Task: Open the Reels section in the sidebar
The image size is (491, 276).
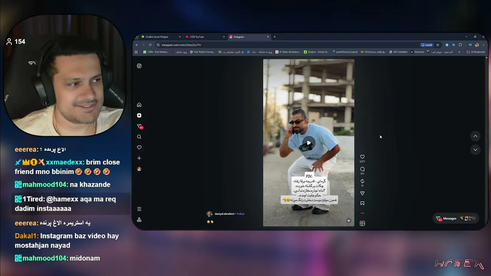Action: point(139,115)
